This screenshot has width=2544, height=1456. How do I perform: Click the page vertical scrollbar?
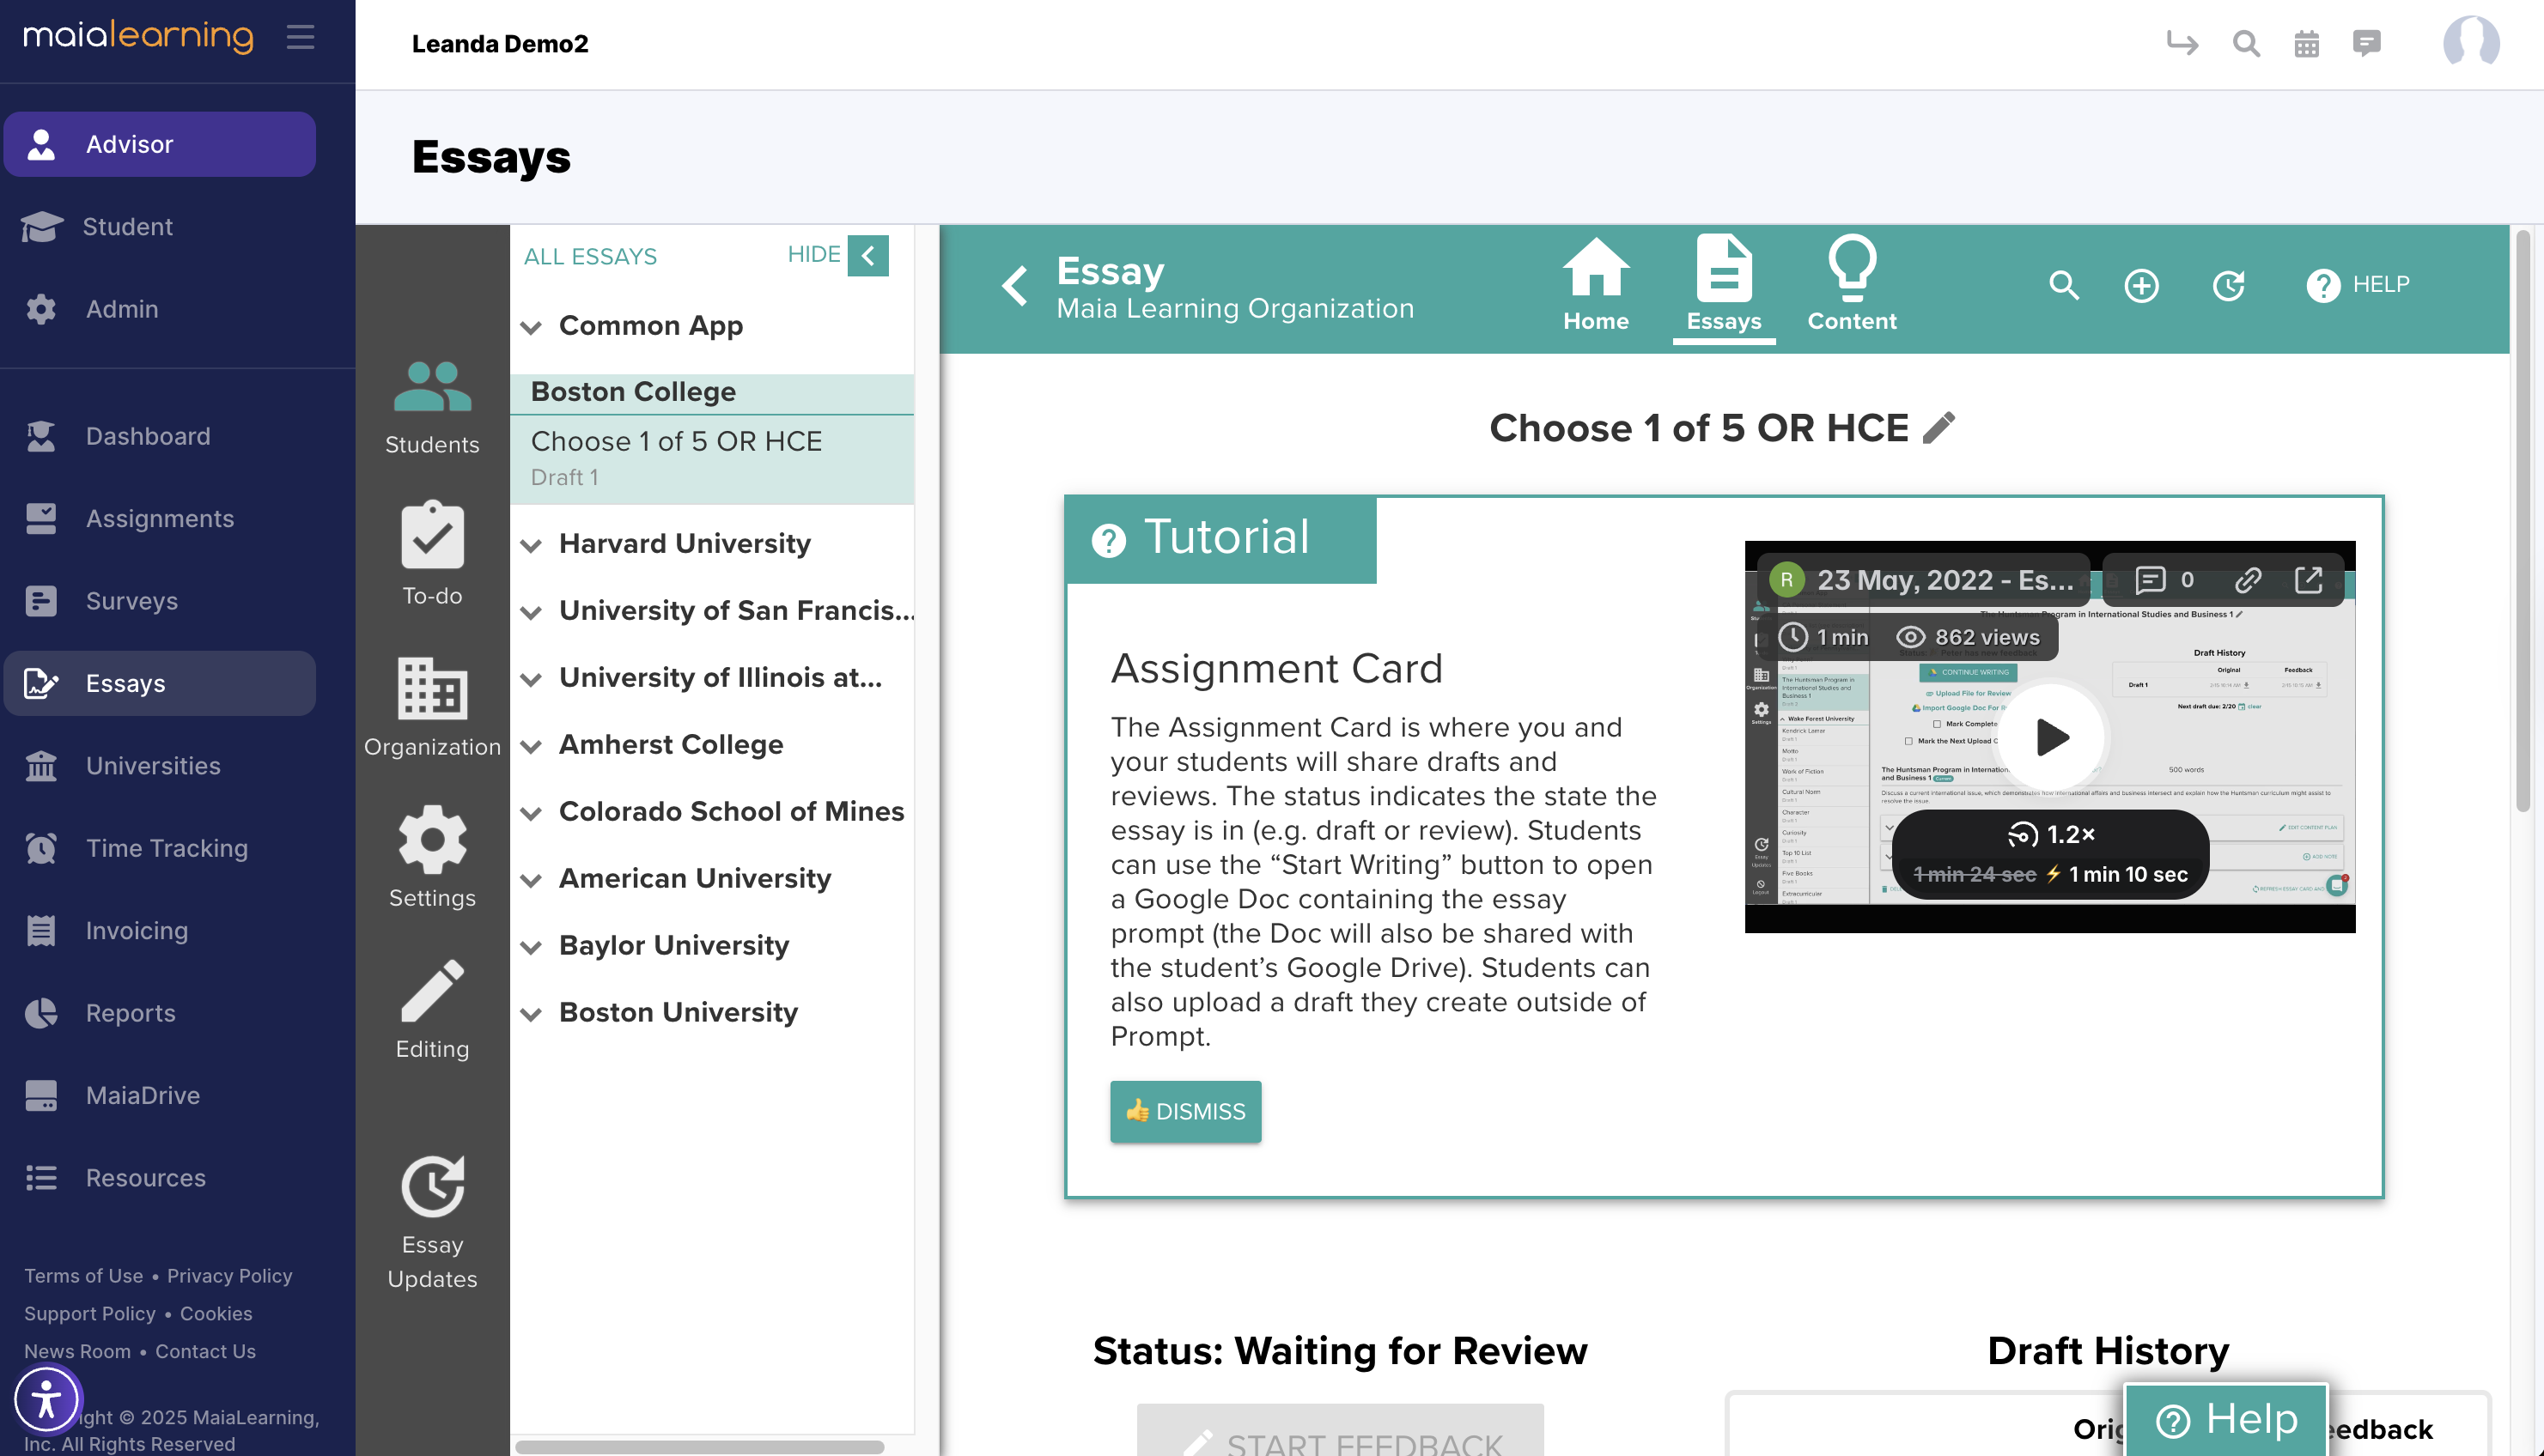(x=2524, y=520)
